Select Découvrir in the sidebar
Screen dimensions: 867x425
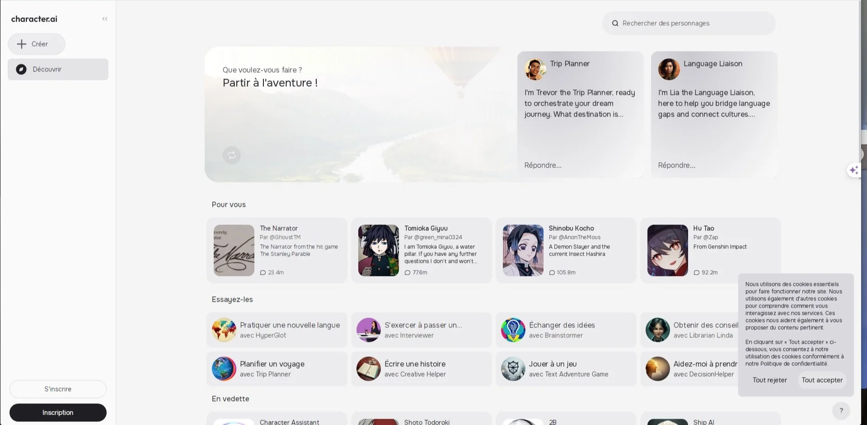point(58,69)
